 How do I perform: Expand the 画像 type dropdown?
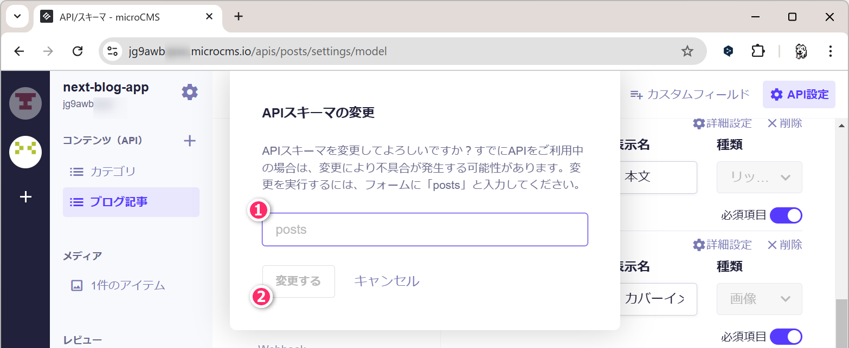point(759,299)
